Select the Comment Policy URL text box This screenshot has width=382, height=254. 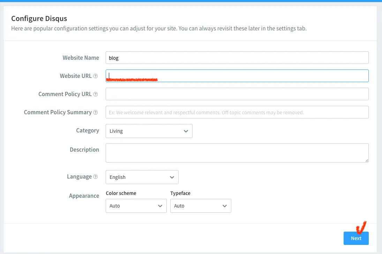(x=237, y=94)
